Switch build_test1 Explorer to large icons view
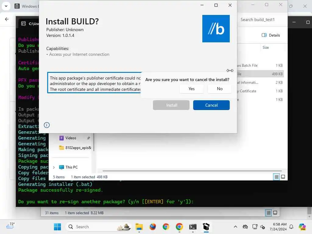 (x=283, y=177)
